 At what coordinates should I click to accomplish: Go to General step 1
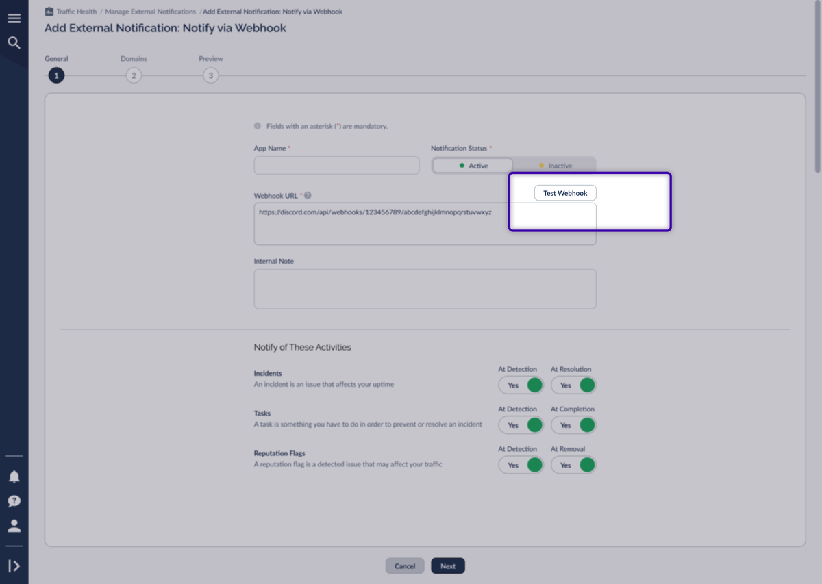tap(56, 75)
